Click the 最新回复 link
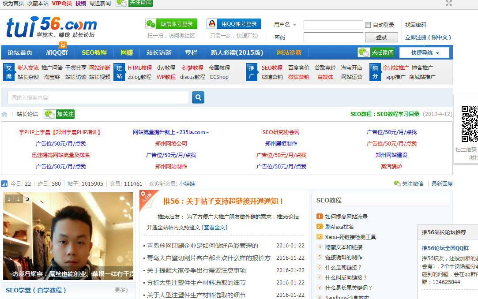Image resolution: width=478 pixels, height=299 pixels. click(x=442, y=183)
